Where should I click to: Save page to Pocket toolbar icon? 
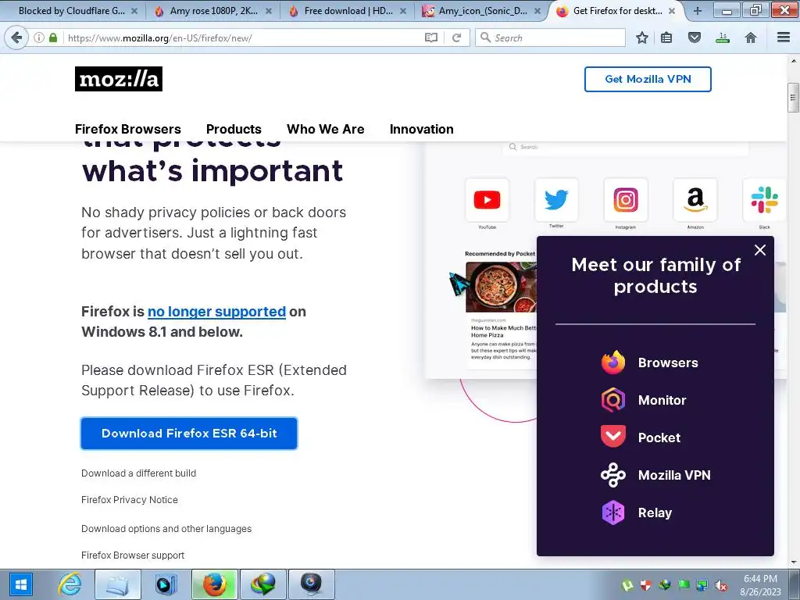695,37
